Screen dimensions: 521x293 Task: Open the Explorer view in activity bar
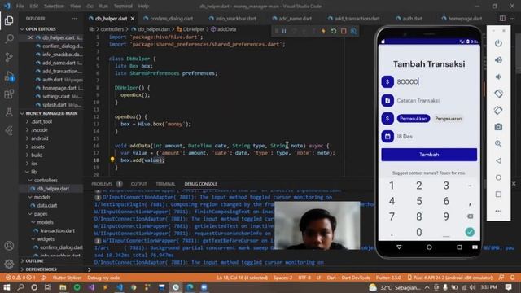[9, 21]
